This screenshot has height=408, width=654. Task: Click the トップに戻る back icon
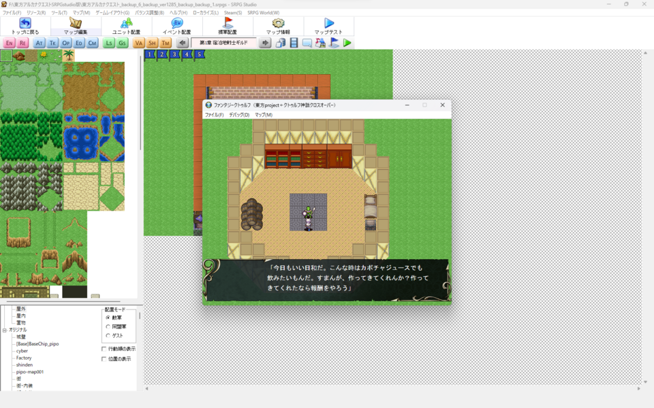(x=25, y=23)
